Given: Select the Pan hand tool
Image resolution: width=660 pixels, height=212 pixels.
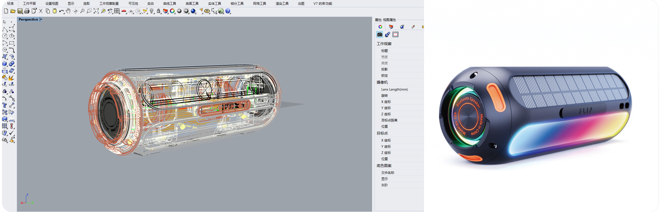Looking at the screenshot, I should coord(68,11).
